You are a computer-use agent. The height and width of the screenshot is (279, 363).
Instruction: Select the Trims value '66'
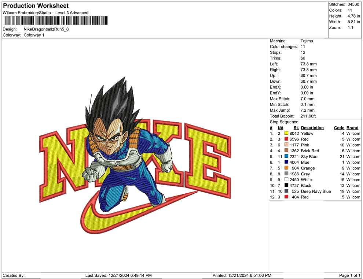click(x=303, y=58)
